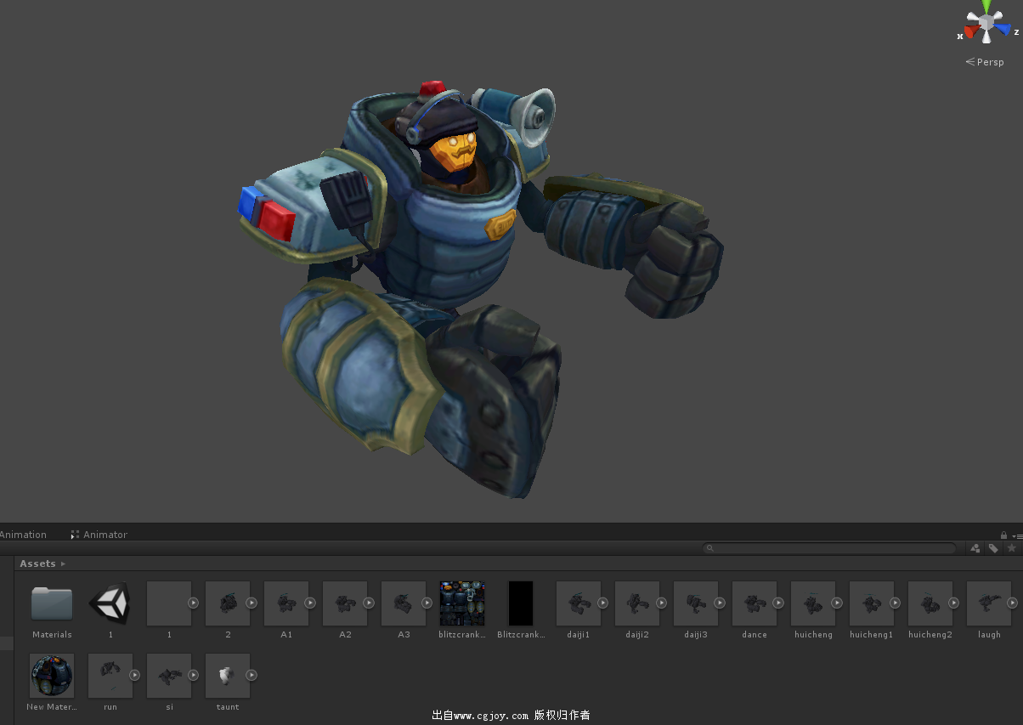Screen dimensions: 1023x725
Task: Select the taunt animation asset
Action: click(228, 676)
